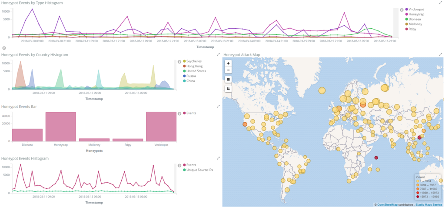Viewport: 445px width, 207px height.
Task: Click the Honeytrap bar in Events Bar
Action: point(61,127)
